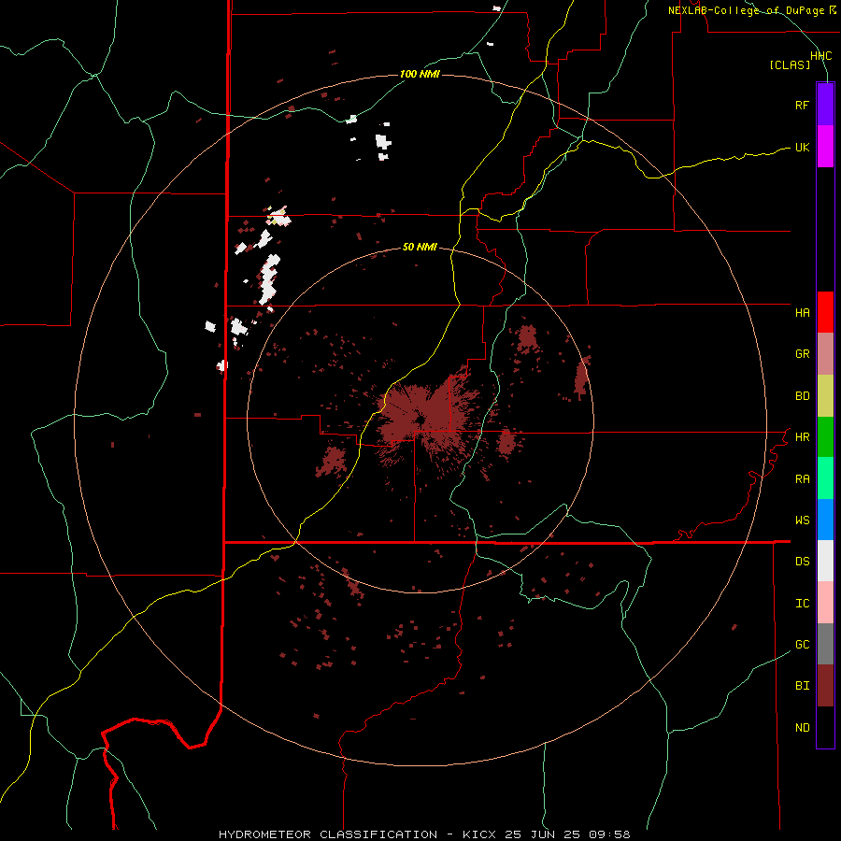
Task: Click the BI brown legend swatch
Action: coord(825,686)
